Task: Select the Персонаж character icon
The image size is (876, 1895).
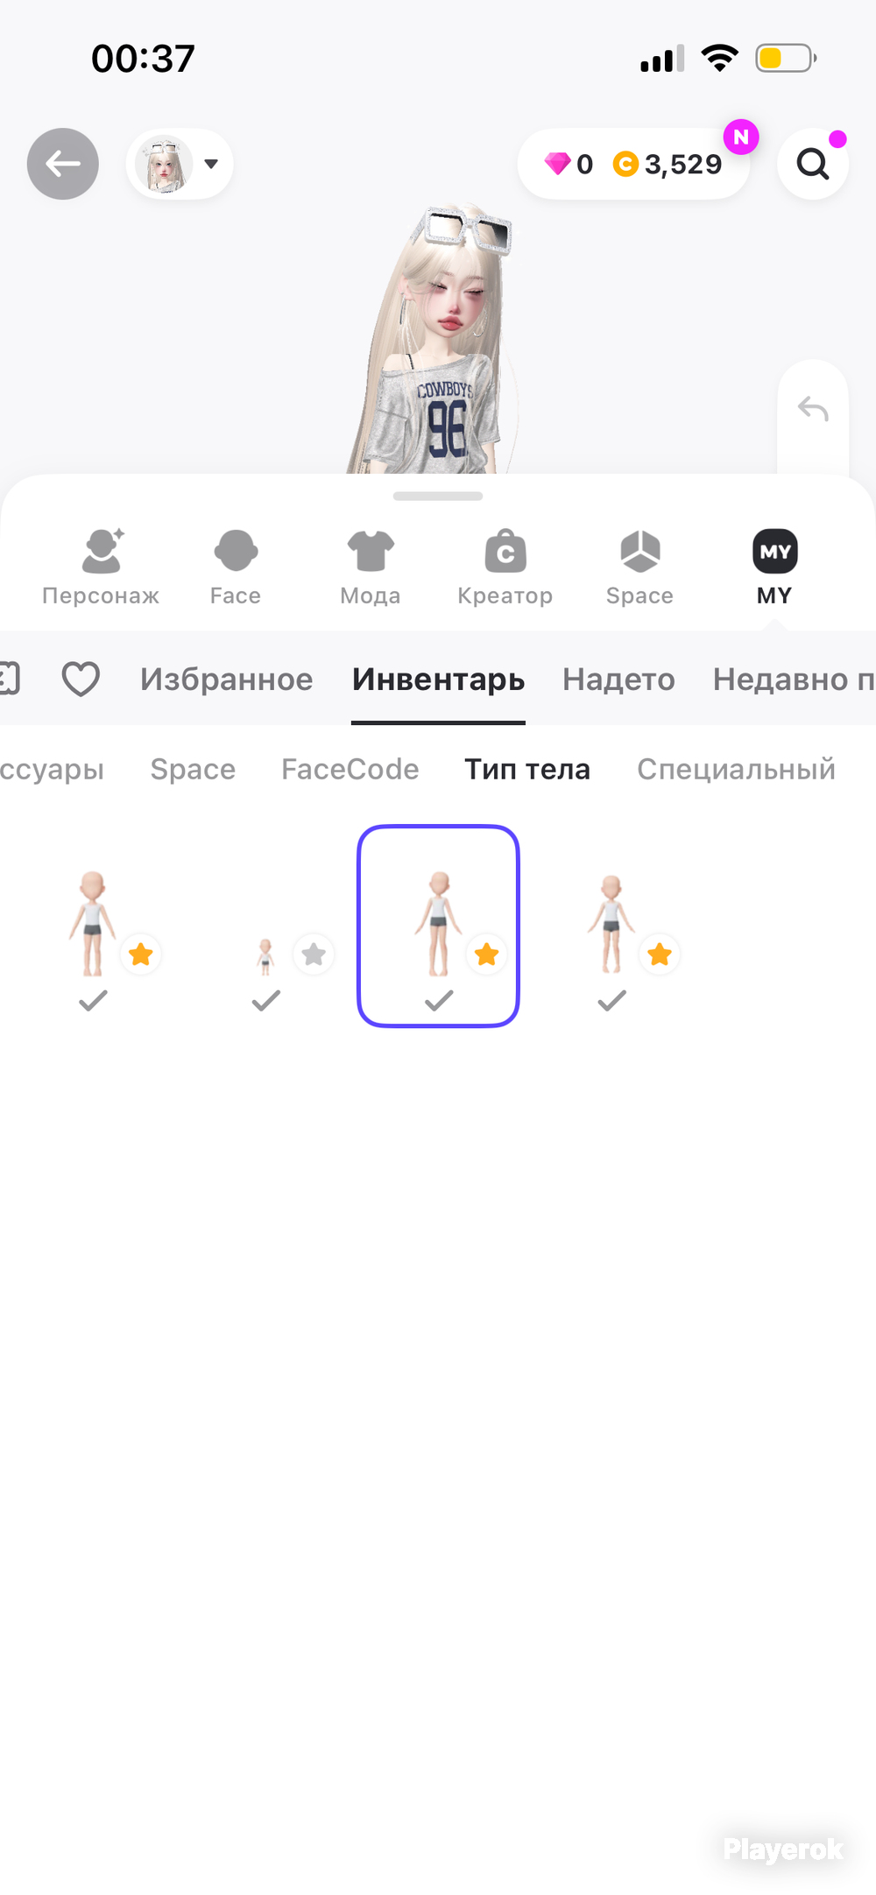Action: click(x=102, y=551)
